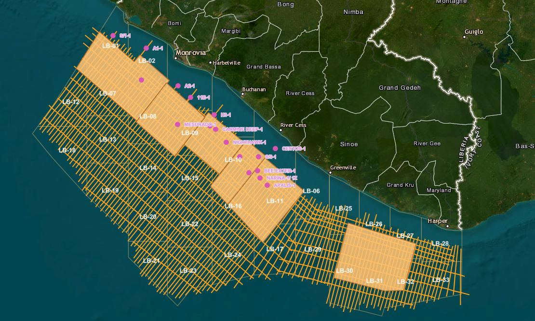Click the Grand Kru county label

(400, 185)
